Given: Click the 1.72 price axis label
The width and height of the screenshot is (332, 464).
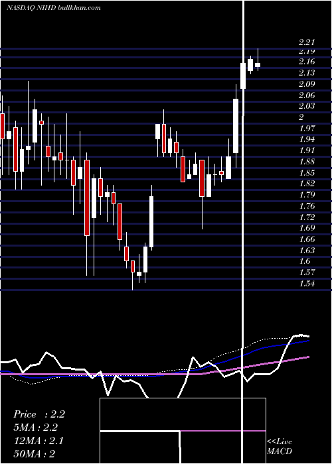Looking at the screenshot, I should (307, 217).
